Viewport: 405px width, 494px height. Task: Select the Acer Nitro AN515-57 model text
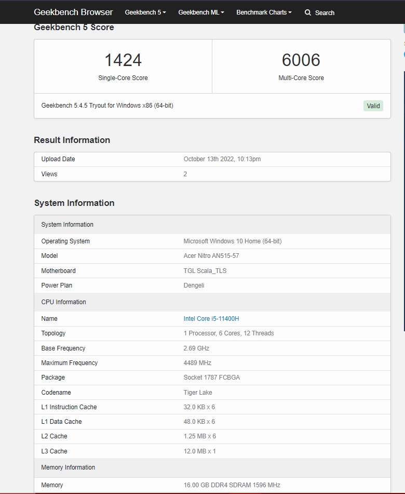pyautogui.click(x=211, y=256)
